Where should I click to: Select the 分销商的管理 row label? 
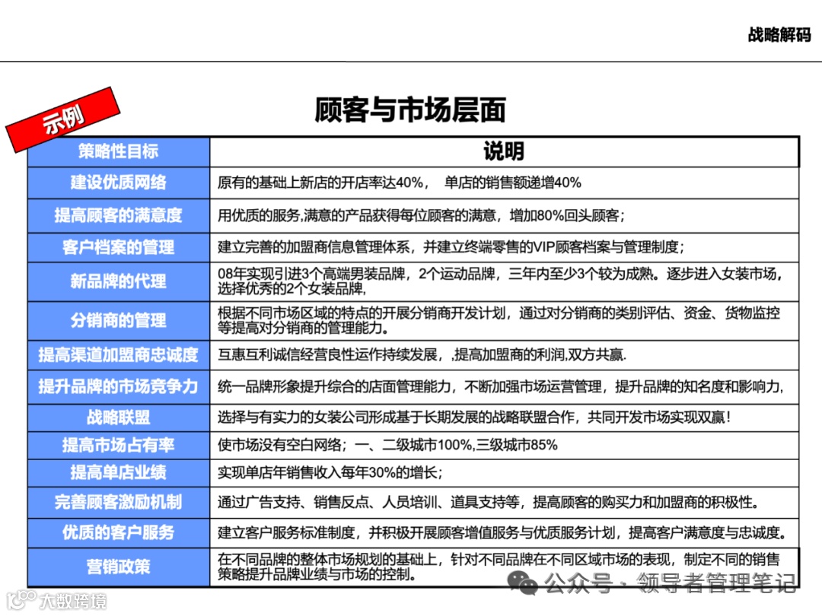(119, 320)
